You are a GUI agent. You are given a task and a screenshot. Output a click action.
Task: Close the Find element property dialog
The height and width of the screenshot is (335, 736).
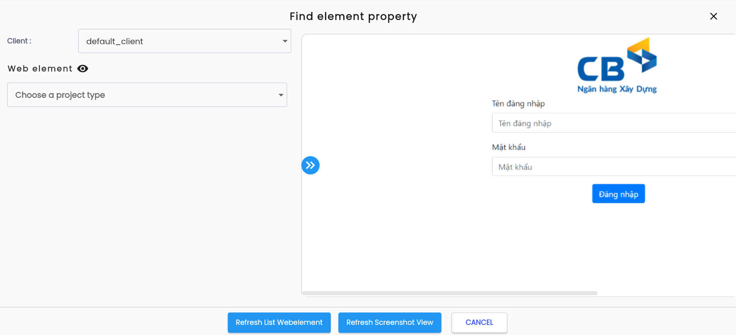pyautogui.click(x=714, y=16)
